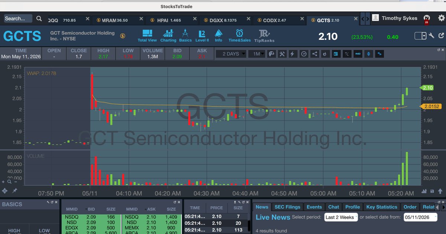Toggle the data window panel icon
This screenshot has height=234, width=446.
click(336, 54)
